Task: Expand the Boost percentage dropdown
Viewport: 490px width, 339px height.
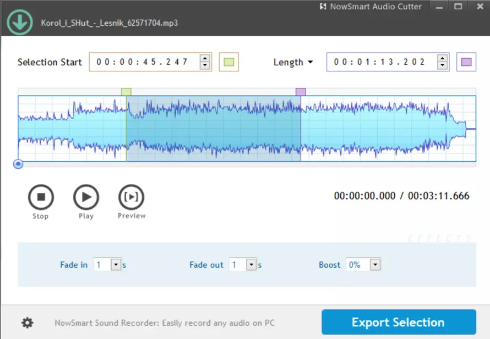Action: (x=375, y=264)
